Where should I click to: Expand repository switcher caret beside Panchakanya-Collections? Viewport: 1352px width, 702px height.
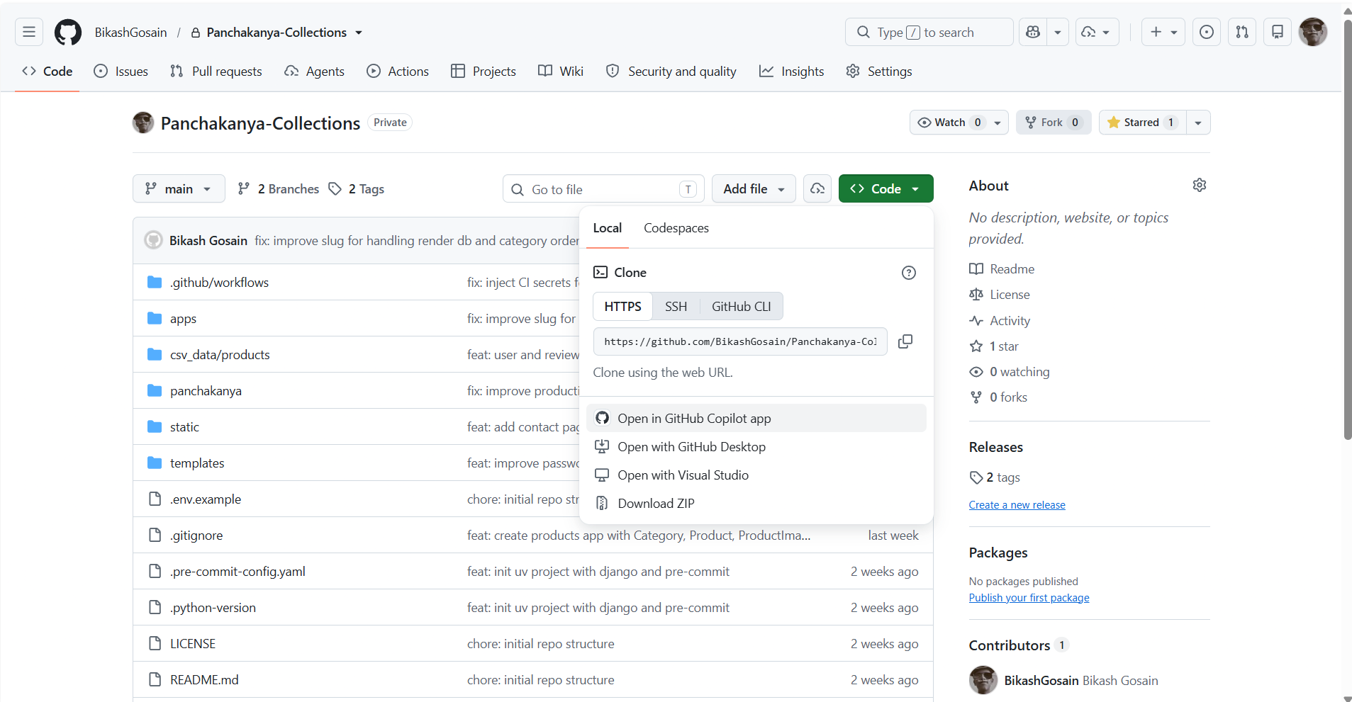[x=359, y=33]
